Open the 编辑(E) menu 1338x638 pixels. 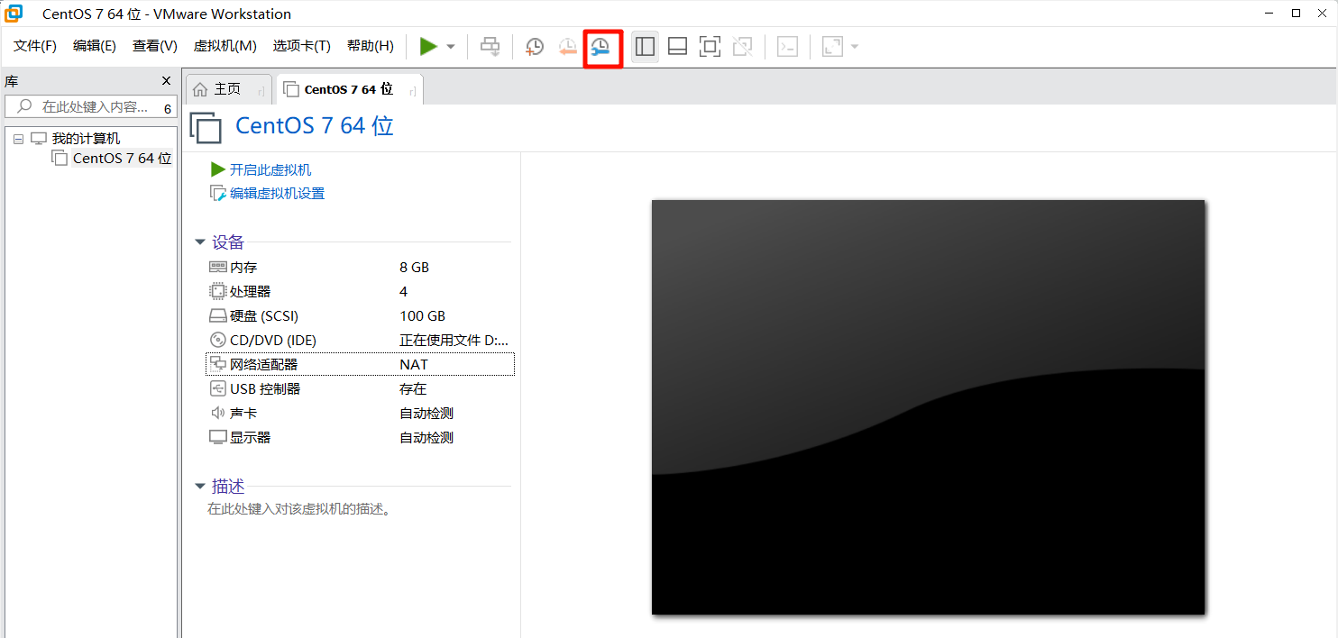pos(95,46)
